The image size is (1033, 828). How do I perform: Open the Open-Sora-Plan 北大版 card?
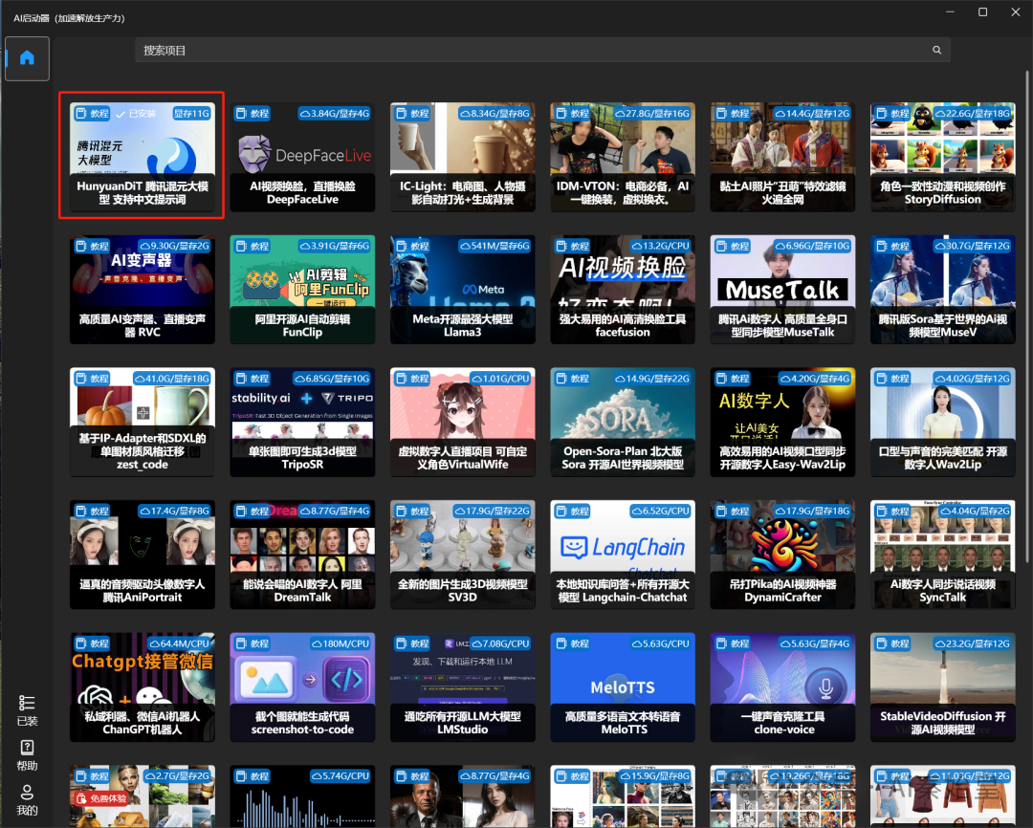[x=623, y=423]
